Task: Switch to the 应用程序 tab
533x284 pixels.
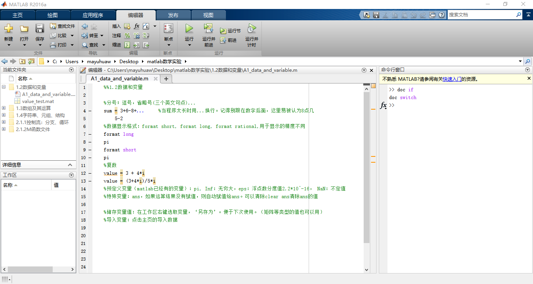Action: pos(93,15)
